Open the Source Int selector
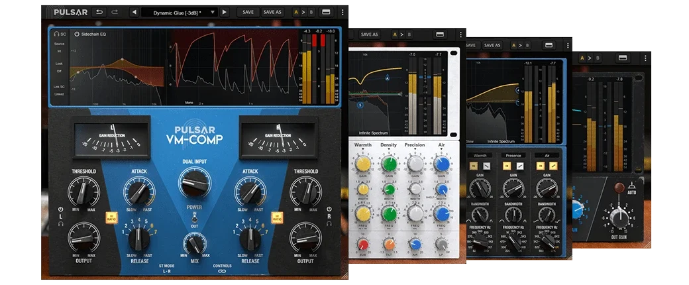This screenshot has height=285, width=689. pyautogui.click(x=60, y=48)
